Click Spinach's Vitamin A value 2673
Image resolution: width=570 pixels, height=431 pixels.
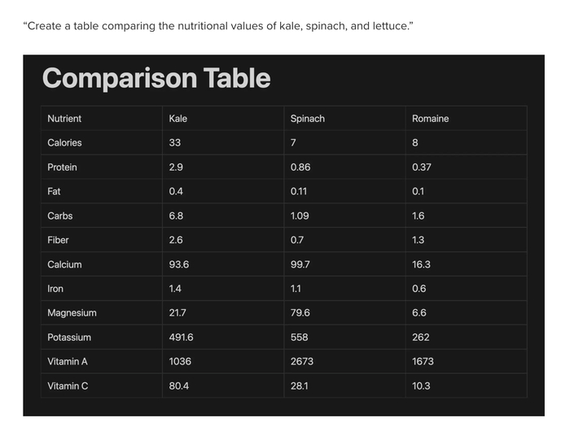301,362
